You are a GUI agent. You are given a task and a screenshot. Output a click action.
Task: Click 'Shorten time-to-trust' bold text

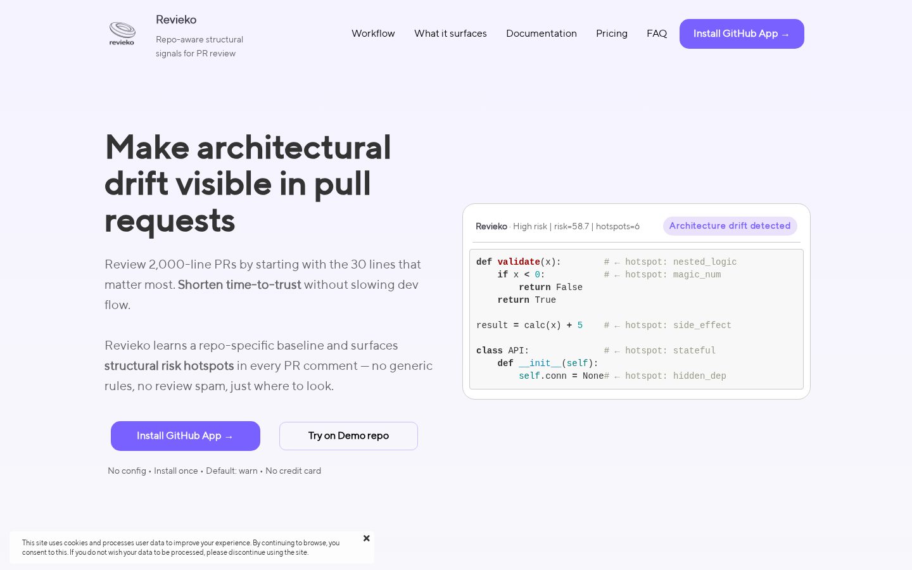tap(239, 284)
